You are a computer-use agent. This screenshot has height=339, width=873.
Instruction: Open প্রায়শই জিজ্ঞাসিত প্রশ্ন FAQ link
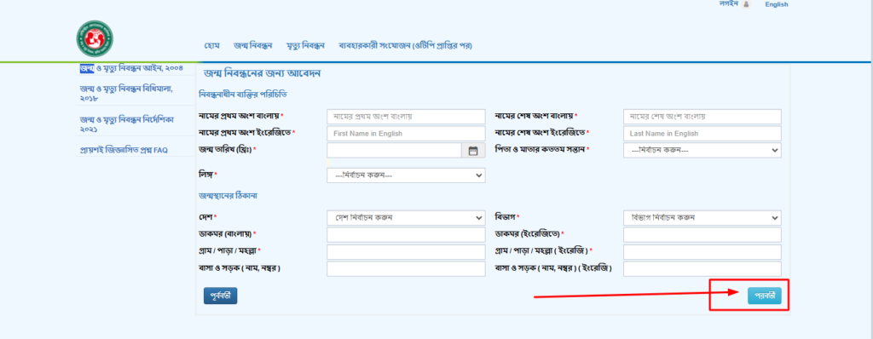click(124, 150)
